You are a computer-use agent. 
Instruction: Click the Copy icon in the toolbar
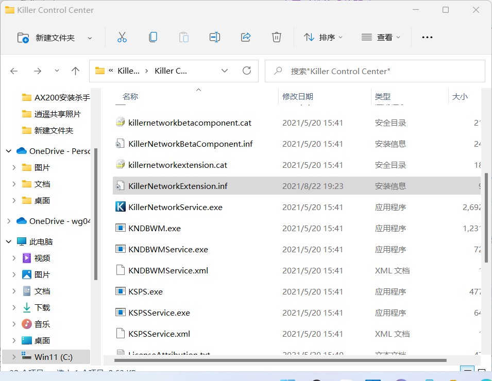pyautogui.click(x=153, y=37)
